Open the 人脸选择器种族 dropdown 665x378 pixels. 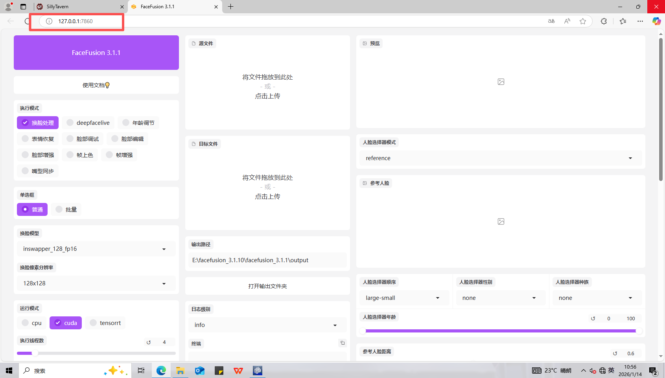pos(597,298)
